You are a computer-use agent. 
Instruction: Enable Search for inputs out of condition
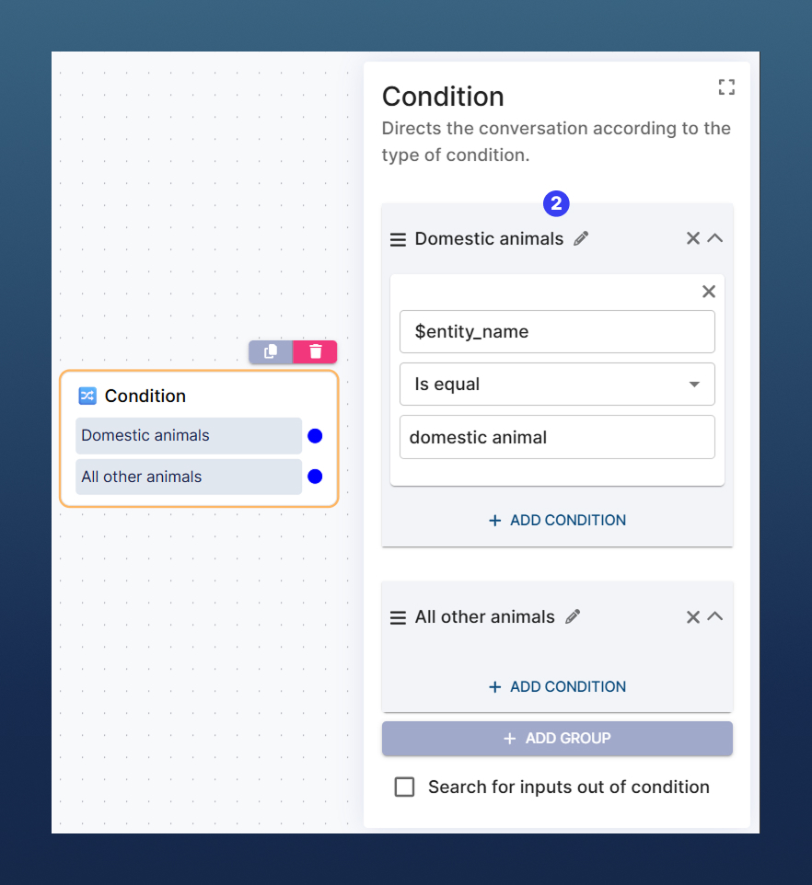click(404, 787)
